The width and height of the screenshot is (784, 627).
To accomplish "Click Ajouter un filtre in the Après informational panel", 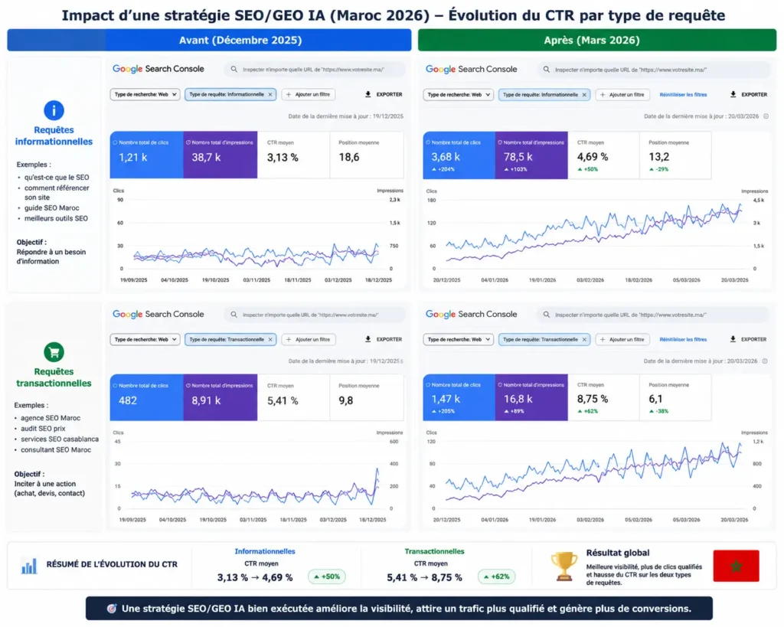I will click(x=622, y=94).
